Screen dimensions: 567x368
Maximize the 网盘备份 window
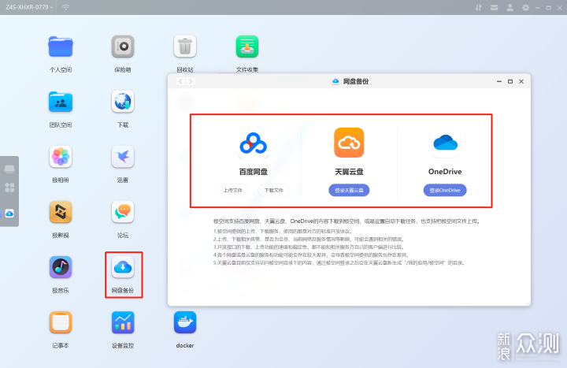pos(510,81)
